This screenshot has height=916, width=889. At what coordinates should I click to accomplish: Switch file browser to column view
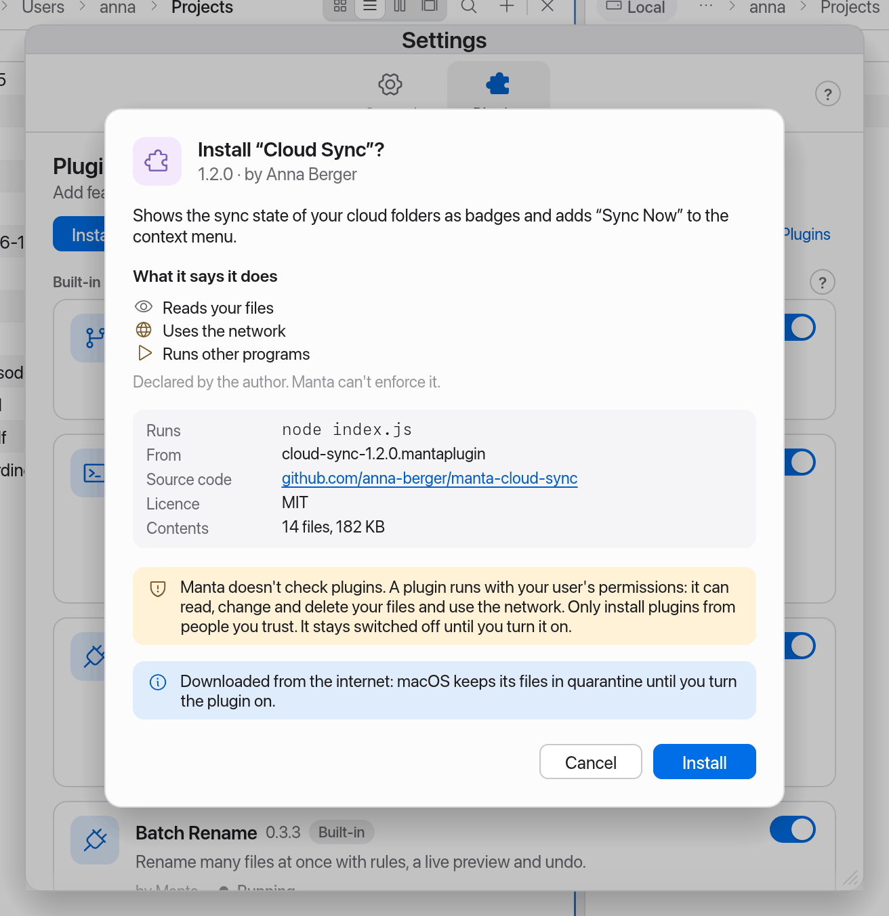(x=400, y=7)
